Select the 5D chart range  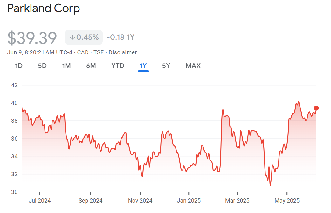click(x=42, y=66)
